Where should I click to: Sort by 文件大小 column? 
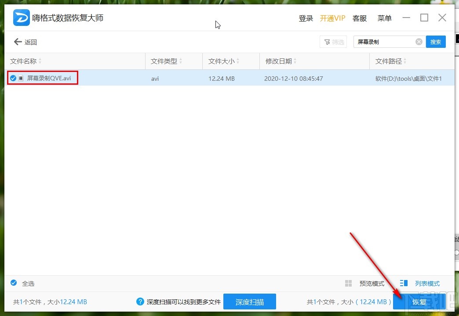224,61
